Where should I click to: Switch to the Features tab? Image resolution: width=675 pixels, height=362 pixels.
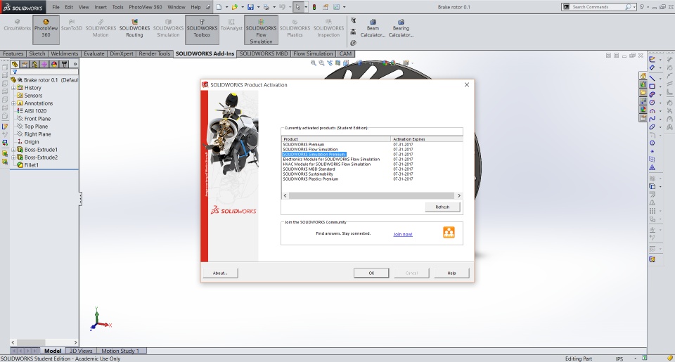pos(13,54)
